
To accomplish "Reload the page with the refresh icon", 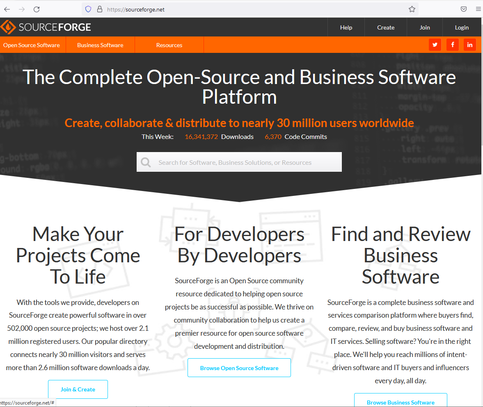I will [x=36, y=9].
